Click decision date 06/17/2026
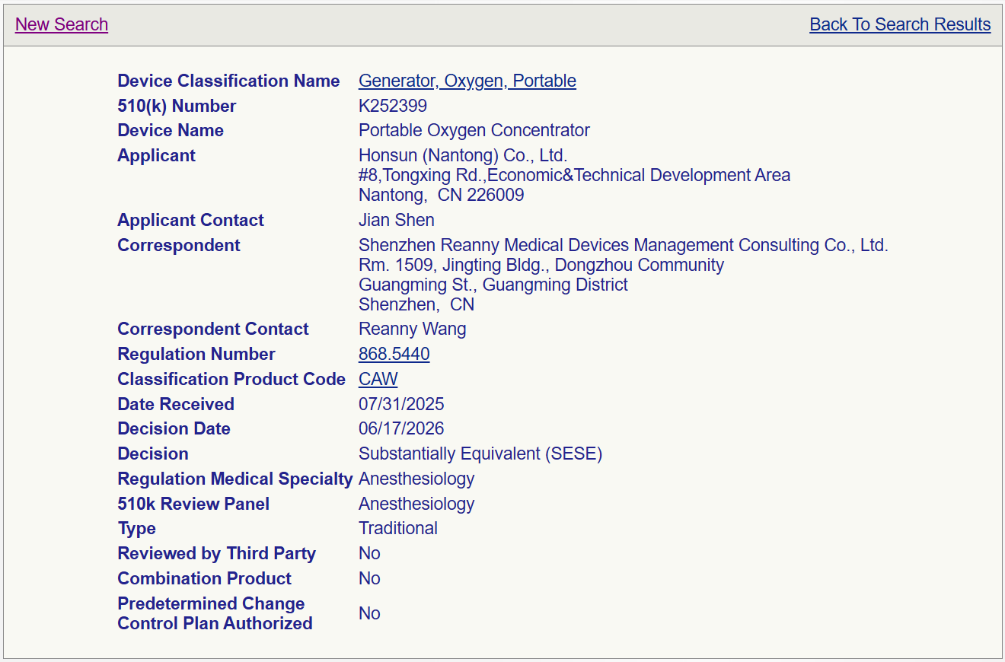 coord(401,428)
